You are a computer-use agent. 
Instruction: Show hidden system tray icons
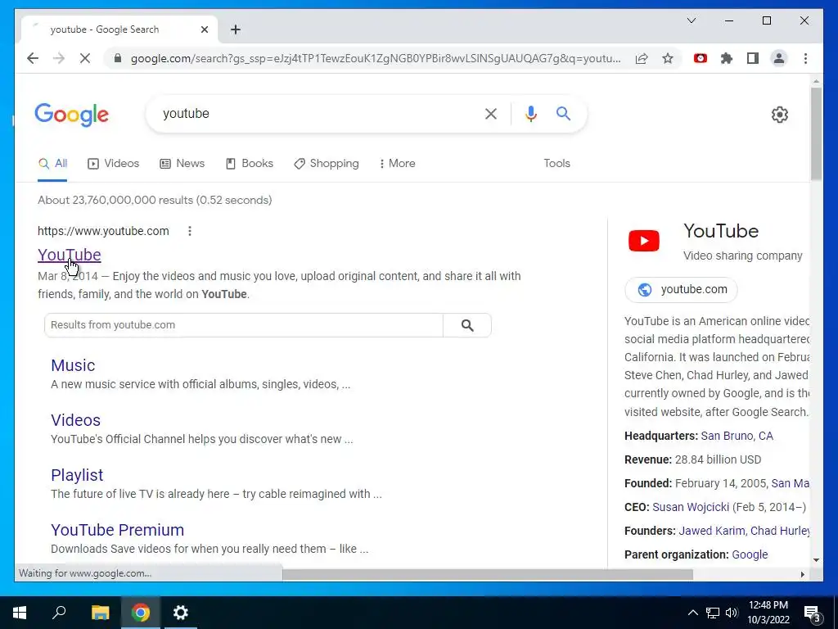[692, 613]
